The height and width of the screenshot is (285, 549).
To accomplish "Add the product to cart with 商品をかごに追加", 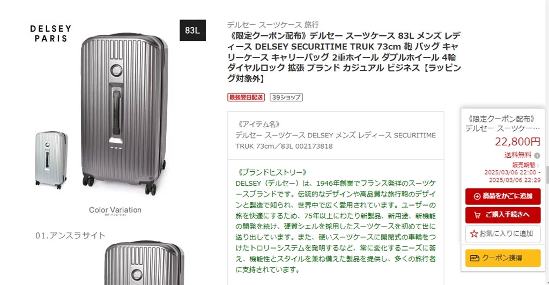I will [503, 196].
